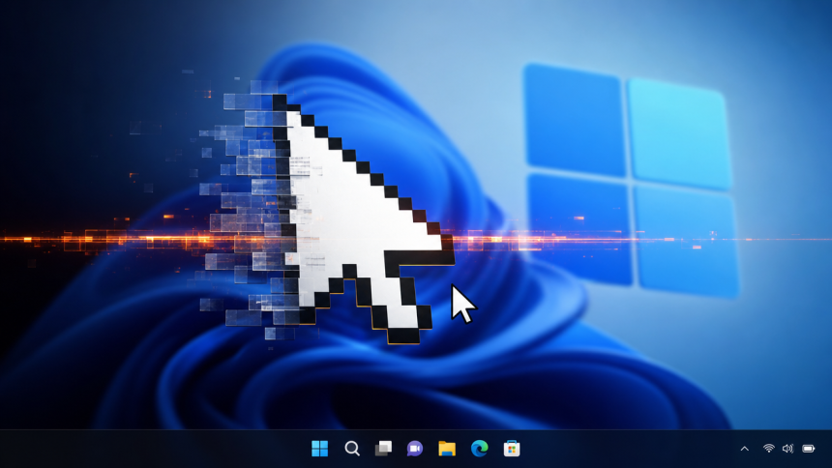The height and width of the screenshot is (468, 832).
Task: Open the Windows Start menu
Action: point(319,449)
